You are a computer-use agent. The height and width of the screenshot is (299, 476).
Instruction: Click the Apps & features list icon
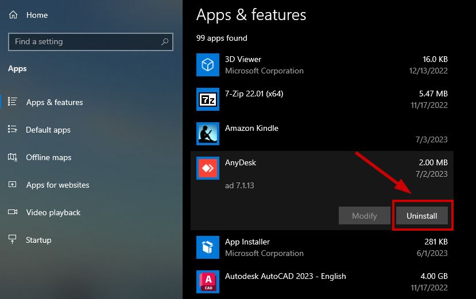pos(13,102)
